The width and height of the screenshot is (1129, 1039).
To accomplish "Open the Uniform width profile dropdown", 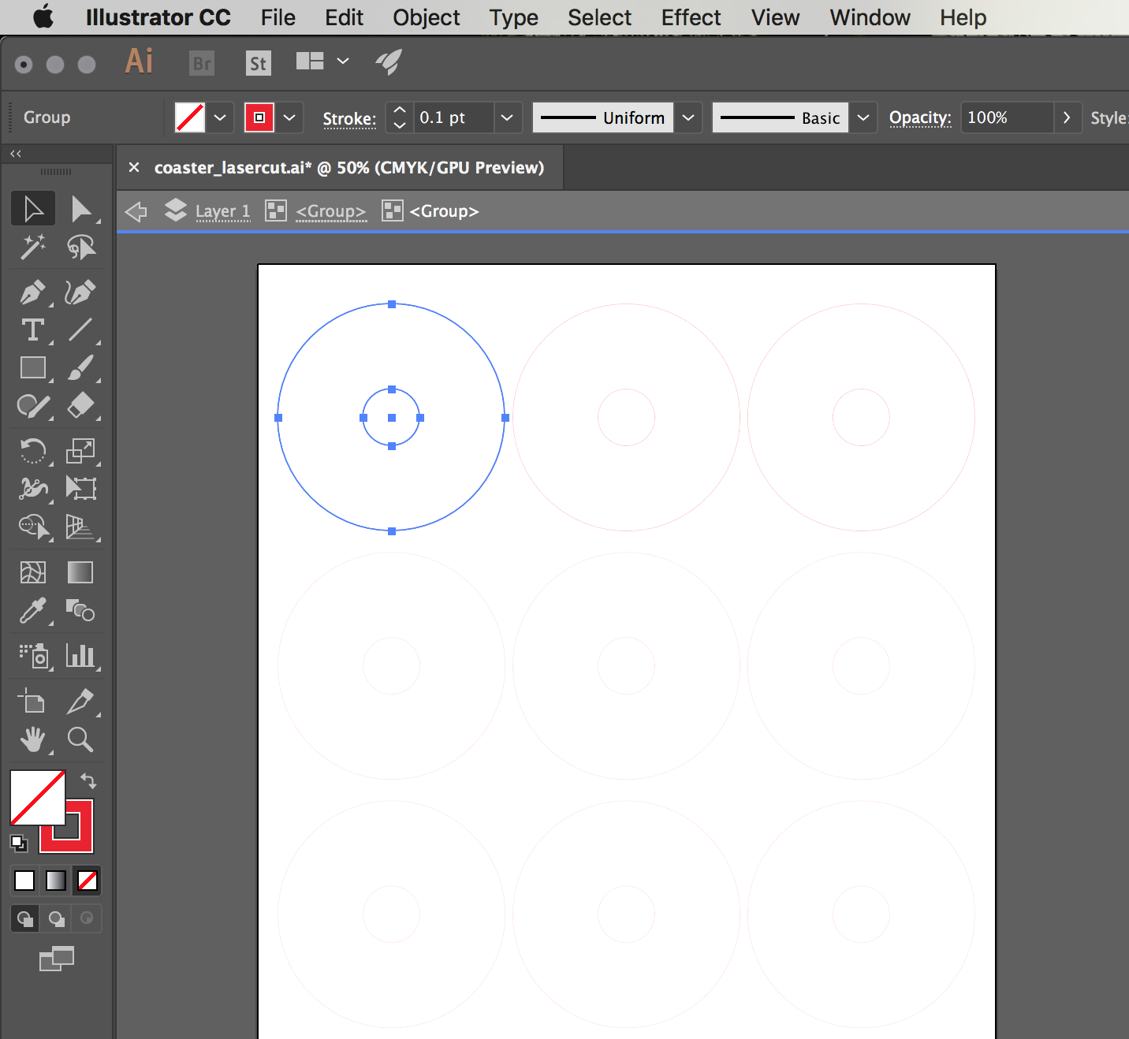I will click(x=688, y=117).
